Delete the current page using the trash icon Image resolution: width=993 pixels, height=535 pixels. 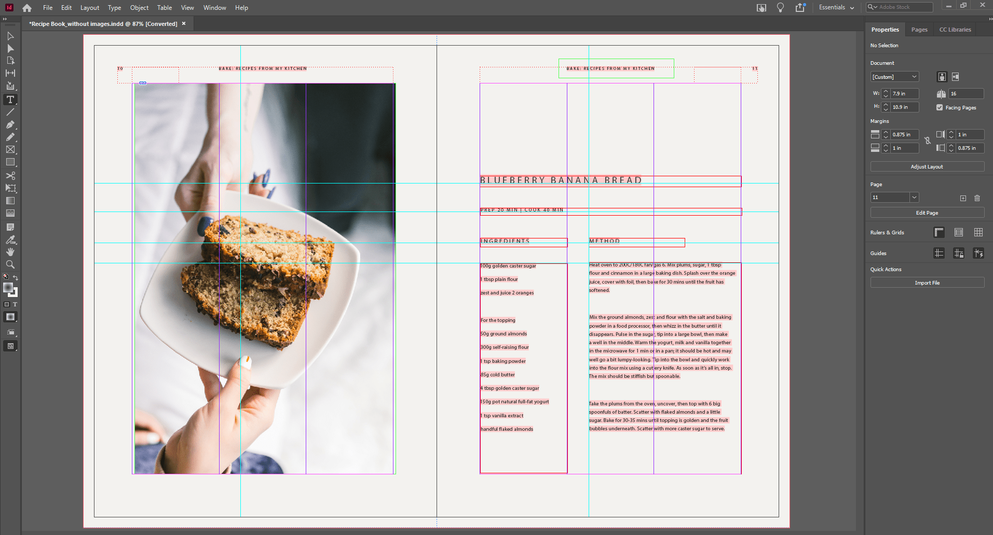pos(977,198)
